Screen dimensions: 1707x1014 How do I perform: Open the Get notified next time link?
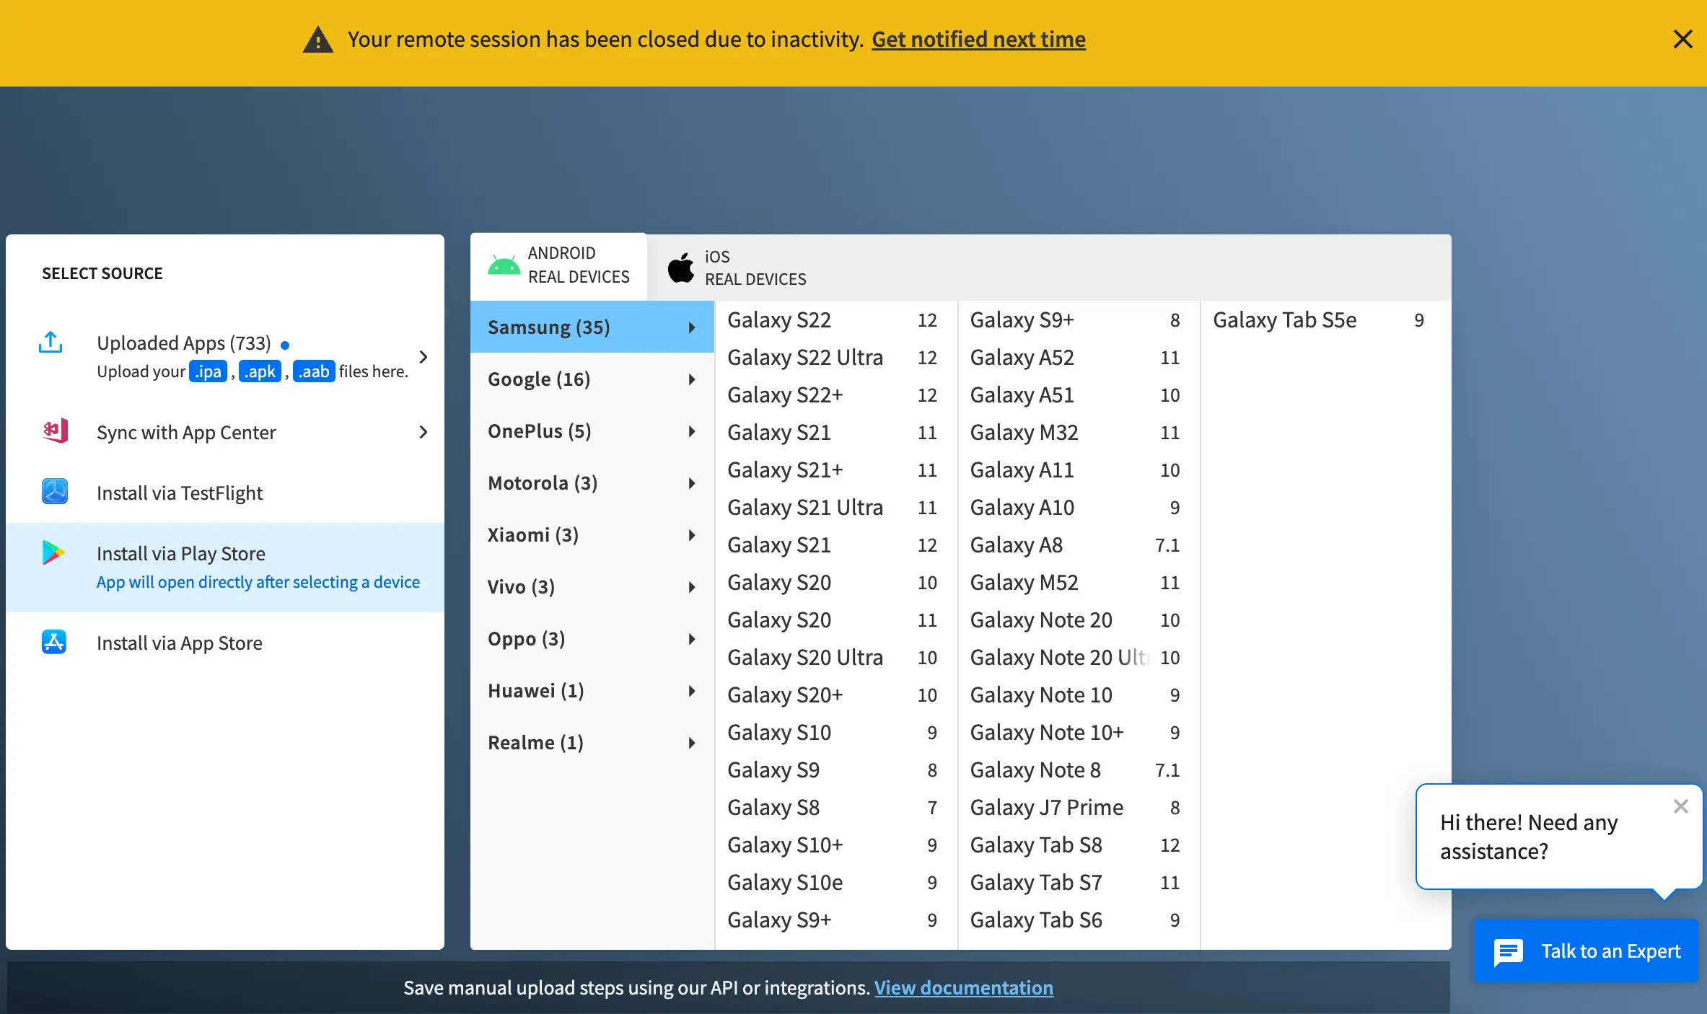tap(978, 39)
